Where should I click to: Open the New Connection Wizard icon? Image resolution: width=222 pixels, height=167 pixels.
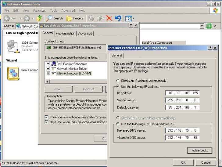click(13, 74)
